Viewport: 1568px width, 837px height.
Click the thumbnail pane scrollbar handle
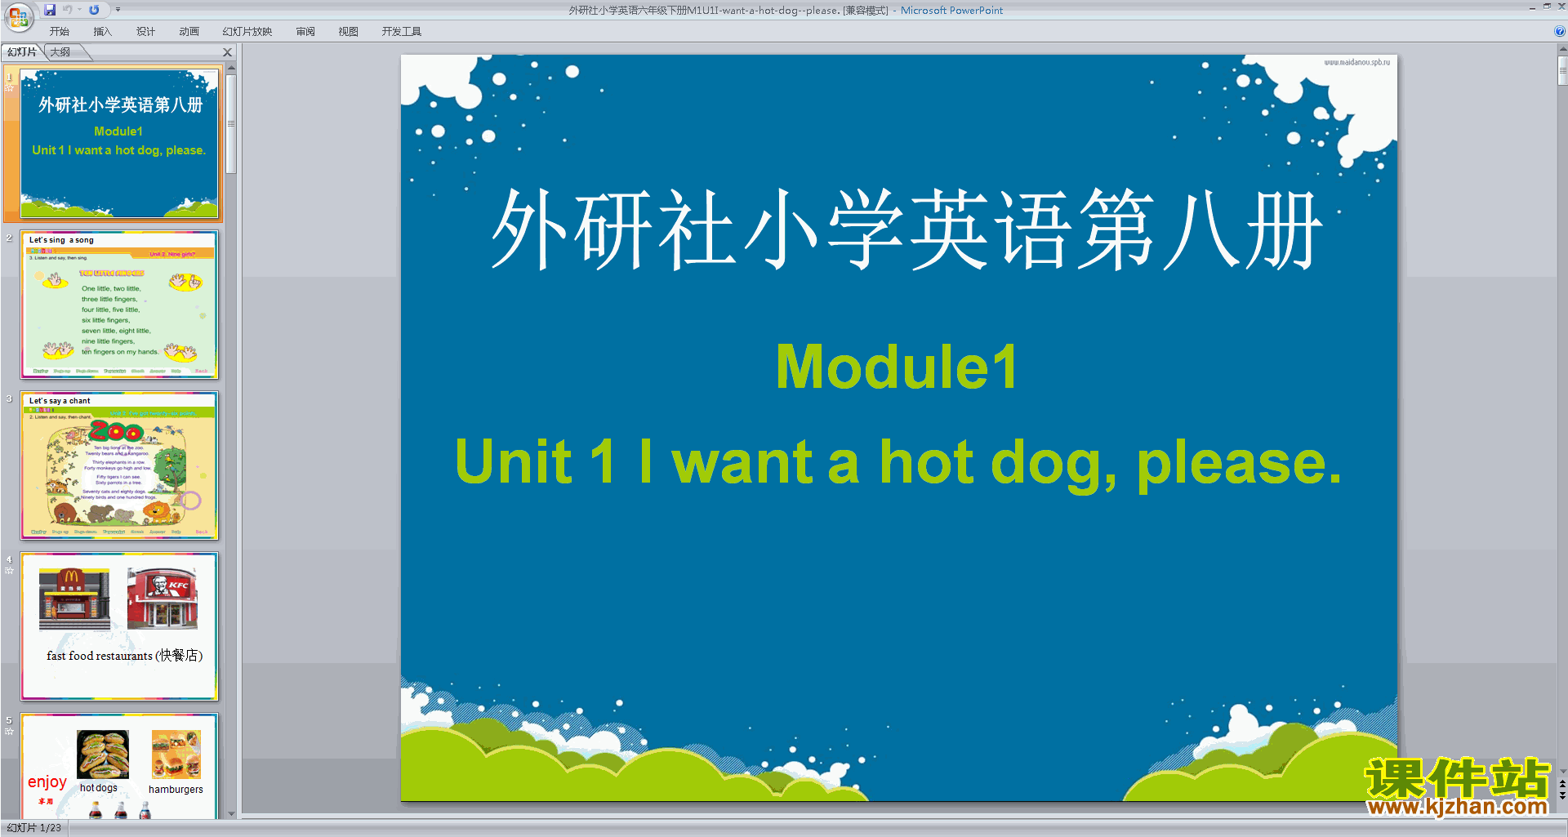click(231, 124)
